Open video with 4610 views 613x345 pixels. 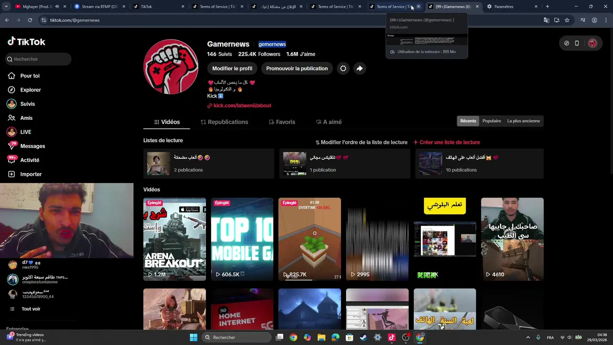tap(512, 239)
